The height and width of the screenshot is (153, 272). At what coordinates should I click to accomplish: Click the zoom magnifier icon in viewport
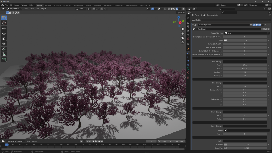coord(183,29)
